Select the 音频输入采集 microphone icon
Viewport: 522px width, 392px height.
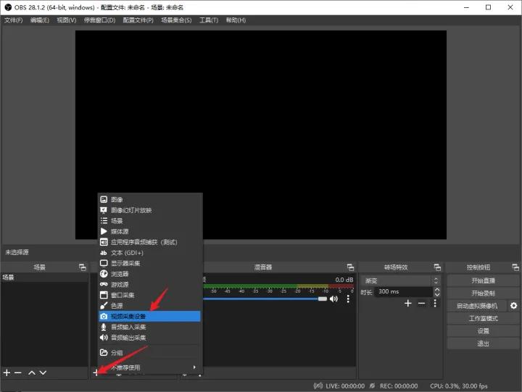tap(104, 327)
